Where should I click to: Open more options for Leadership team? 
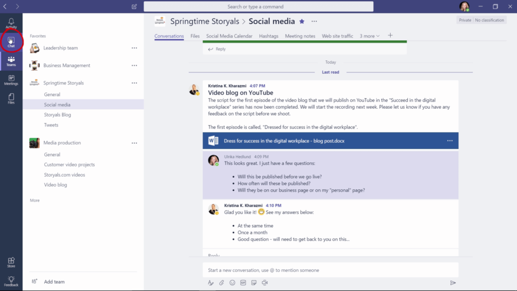pos(134,48)
